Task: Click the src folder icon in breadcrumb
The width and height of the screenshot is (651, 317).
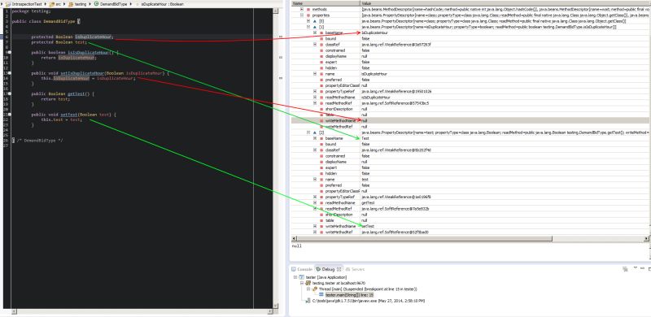Action: [51, 4]
